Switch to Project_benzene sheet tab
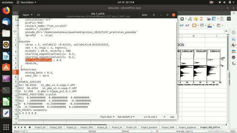 coord(149,127)
